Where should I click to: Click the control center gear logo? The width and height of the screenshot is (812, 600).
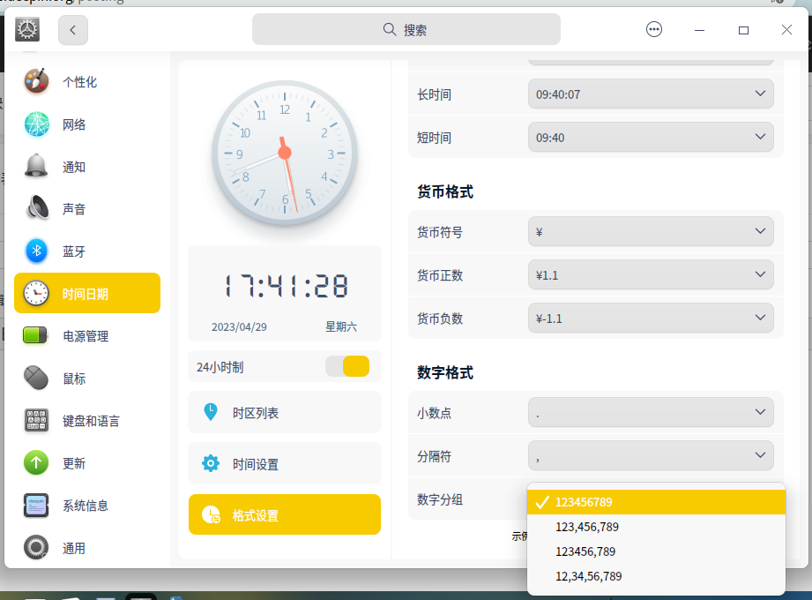pyautogui.click(x=27, y=29)
